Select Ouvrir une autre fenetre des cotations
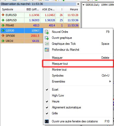Image resolution: width=114 pixels, height=126 pixels. tap(78, 121)
